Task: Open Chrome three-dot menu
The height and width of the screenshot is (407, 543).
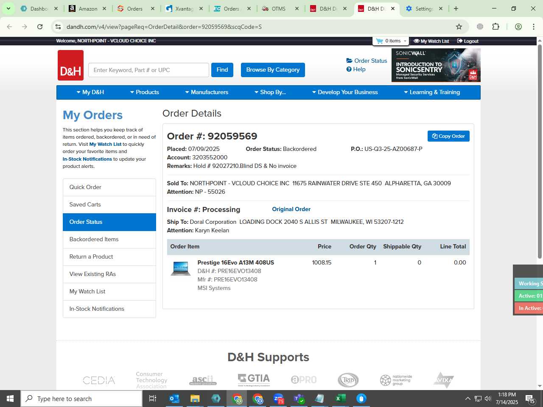Action: (x=533, y=27)
